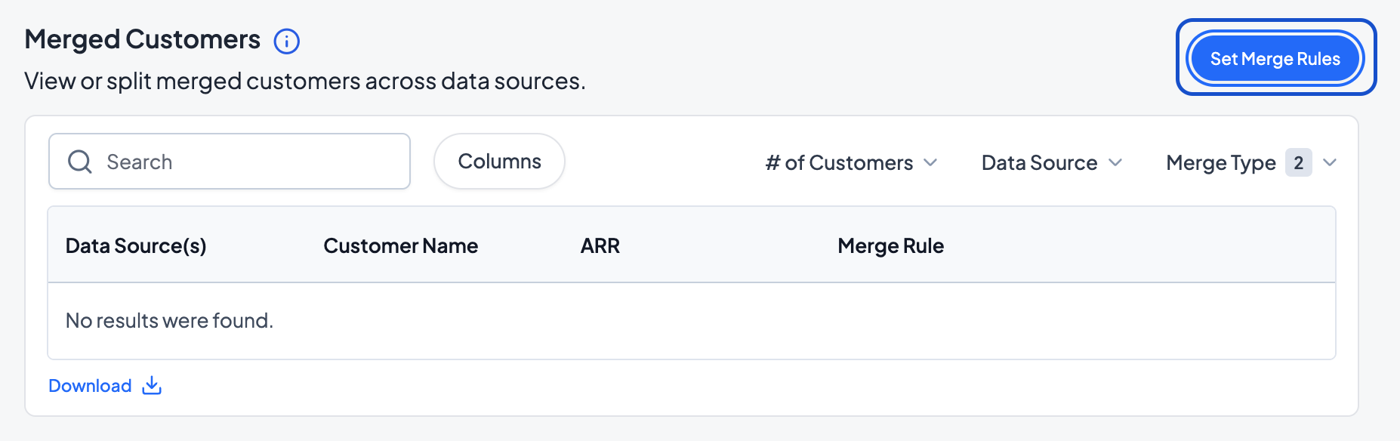
Task: Focus the Search input field
Action: click(x=249, y=162)
